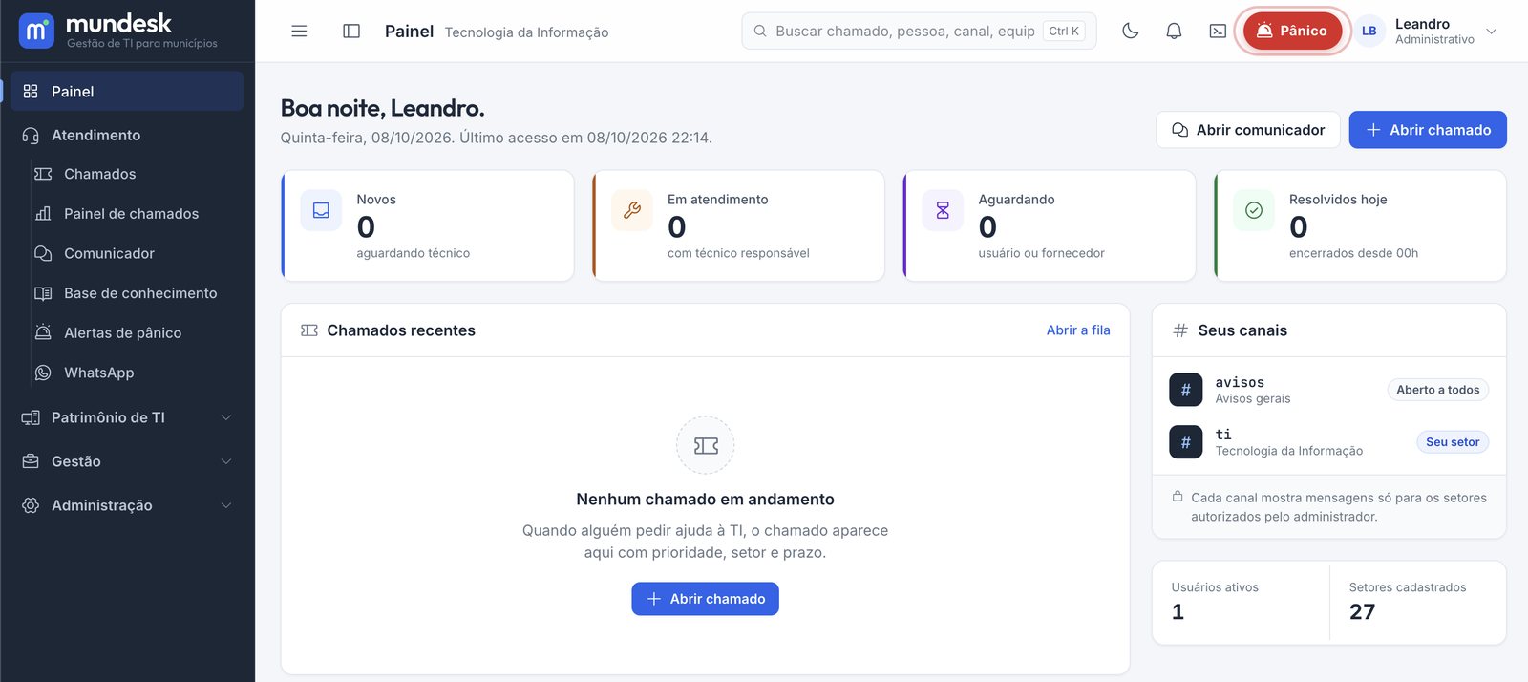The image size is (1528, 682).
Task: Click the Em atendimento wrench icon
Action: 632,210
